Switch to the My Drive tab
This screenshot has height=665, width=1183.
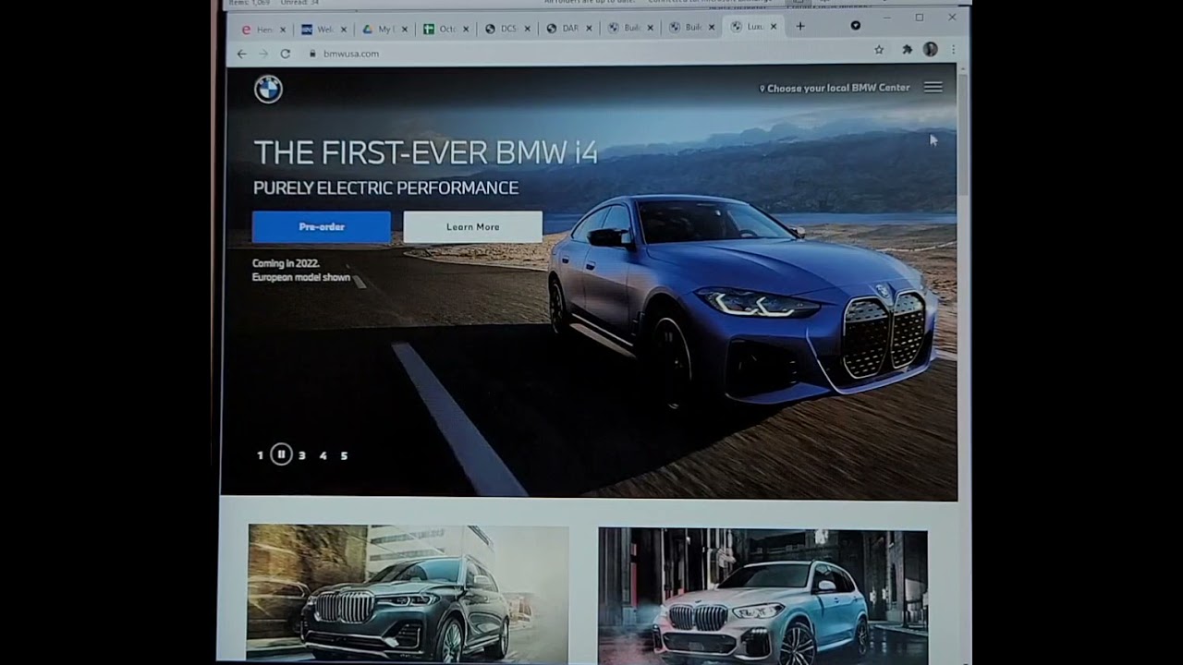(x=384, y=29)
